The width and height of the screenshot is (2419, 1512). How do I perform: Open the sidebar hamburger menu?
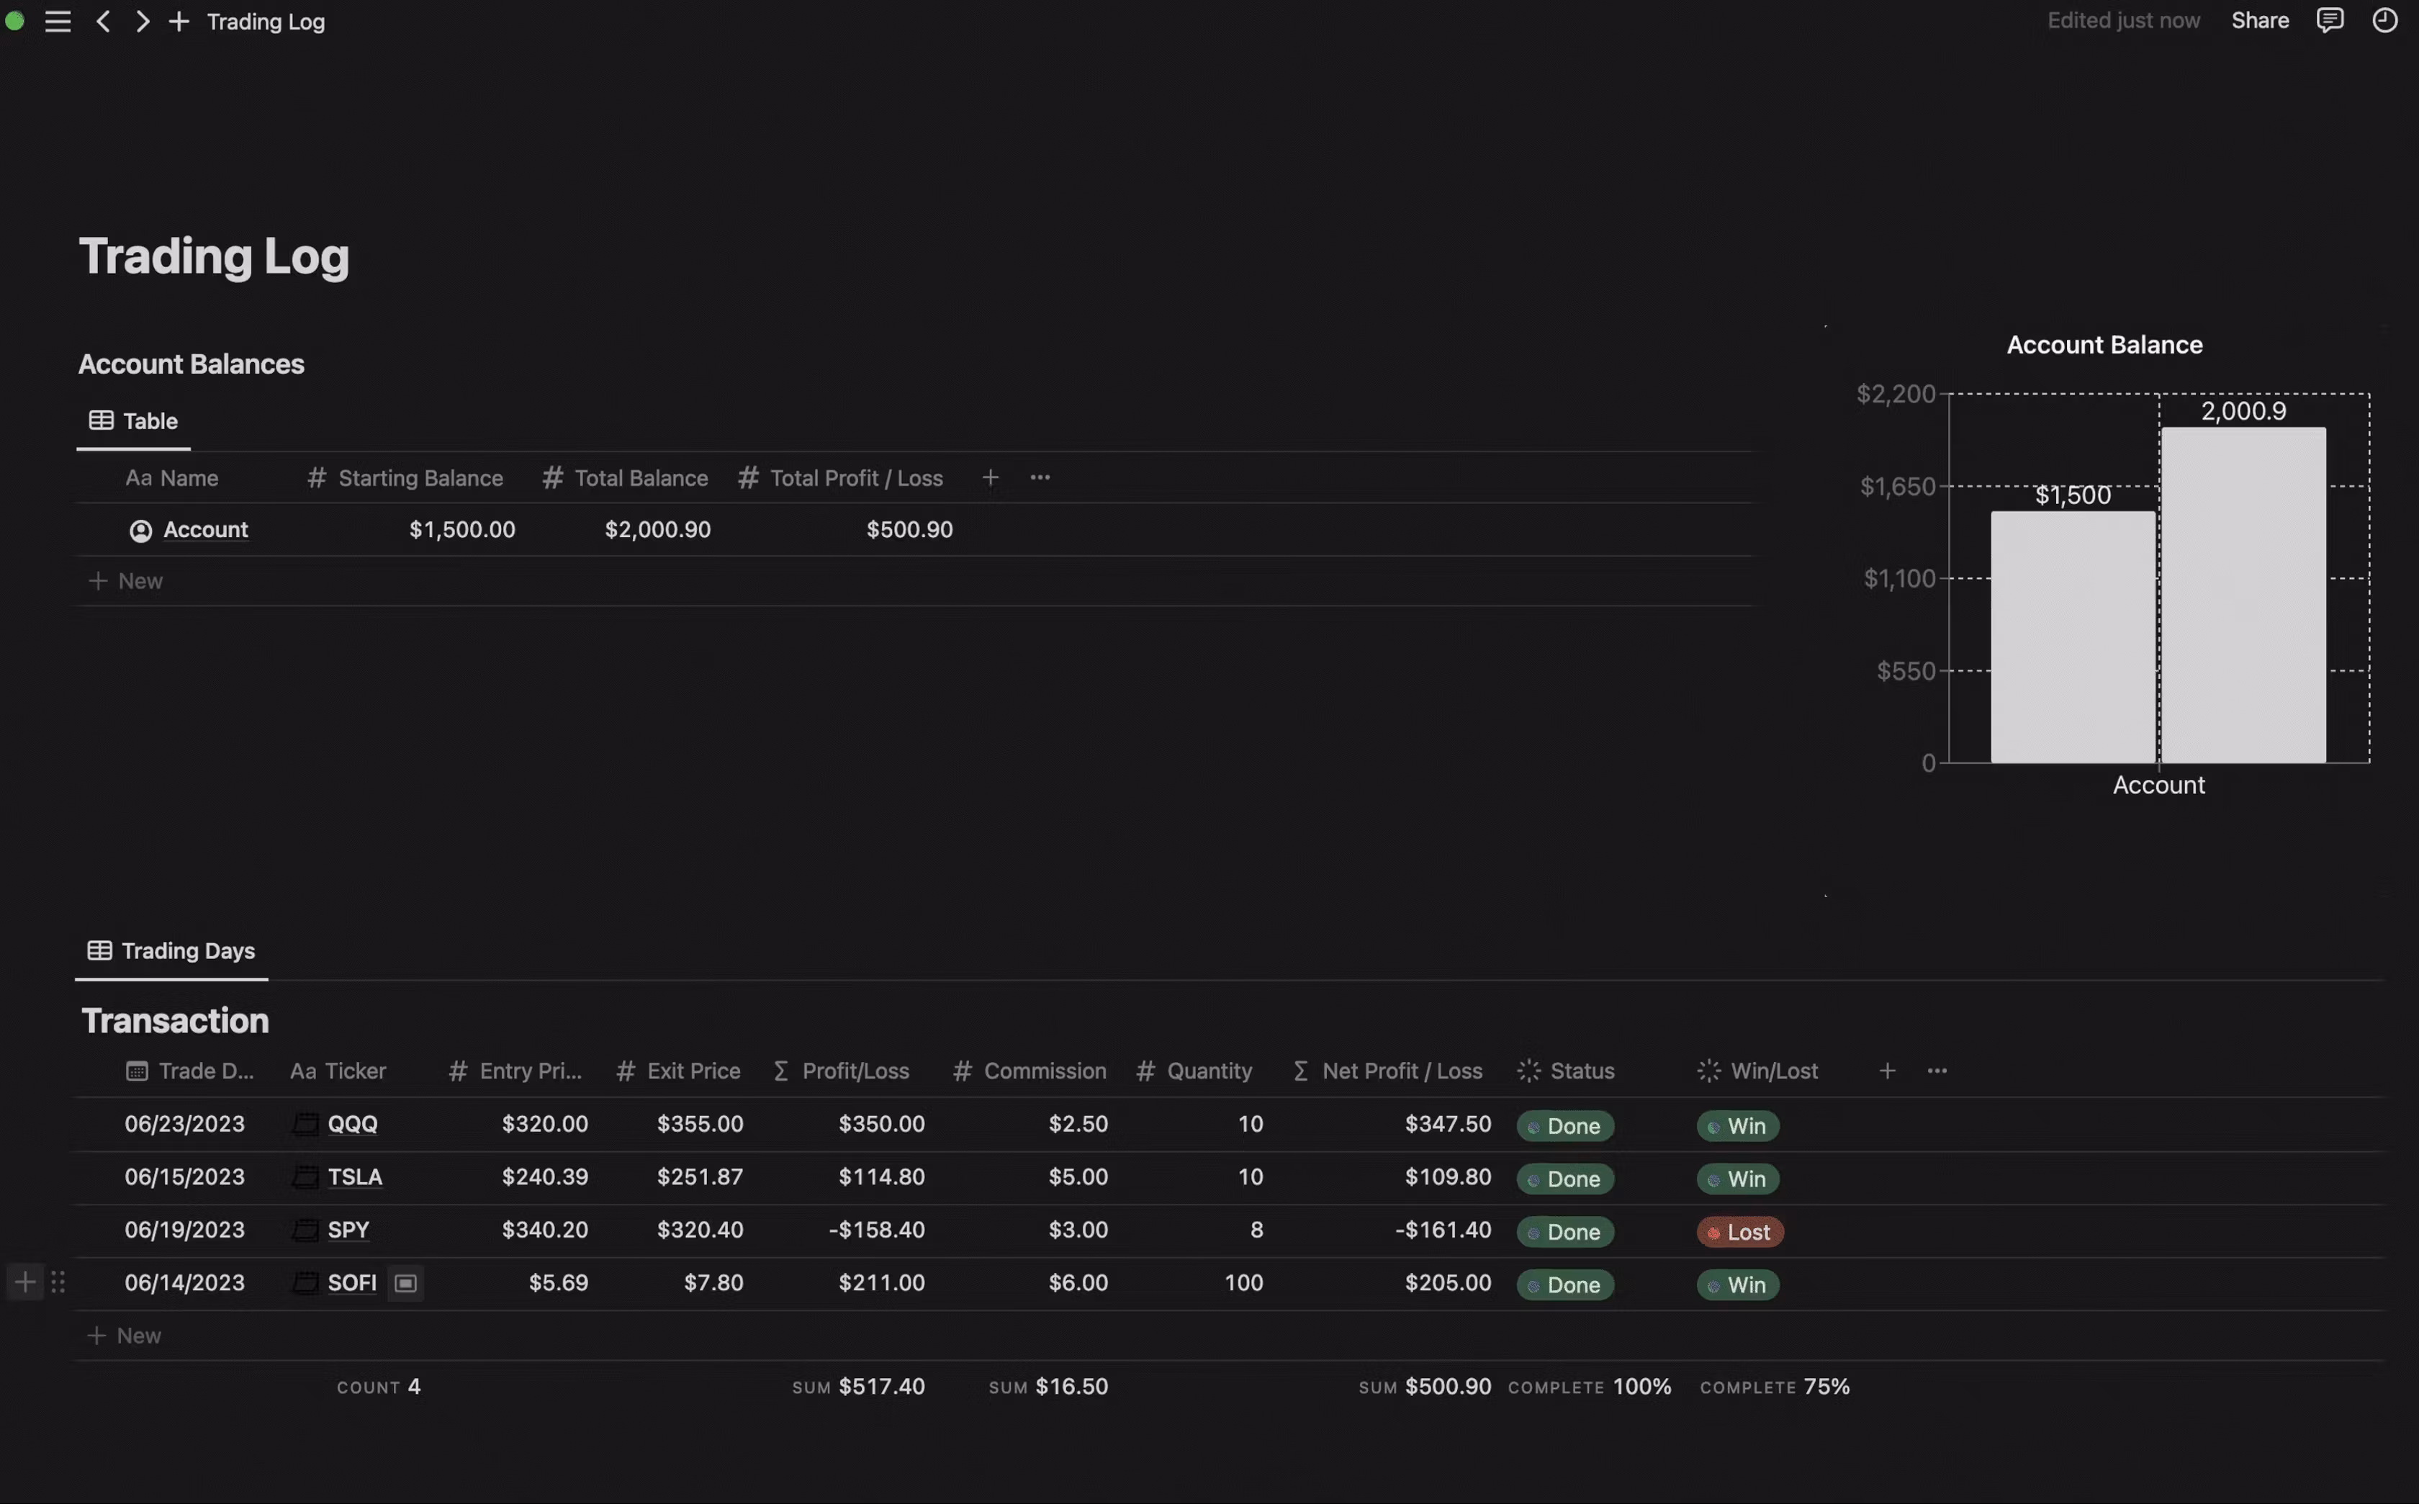coord(57,21)
